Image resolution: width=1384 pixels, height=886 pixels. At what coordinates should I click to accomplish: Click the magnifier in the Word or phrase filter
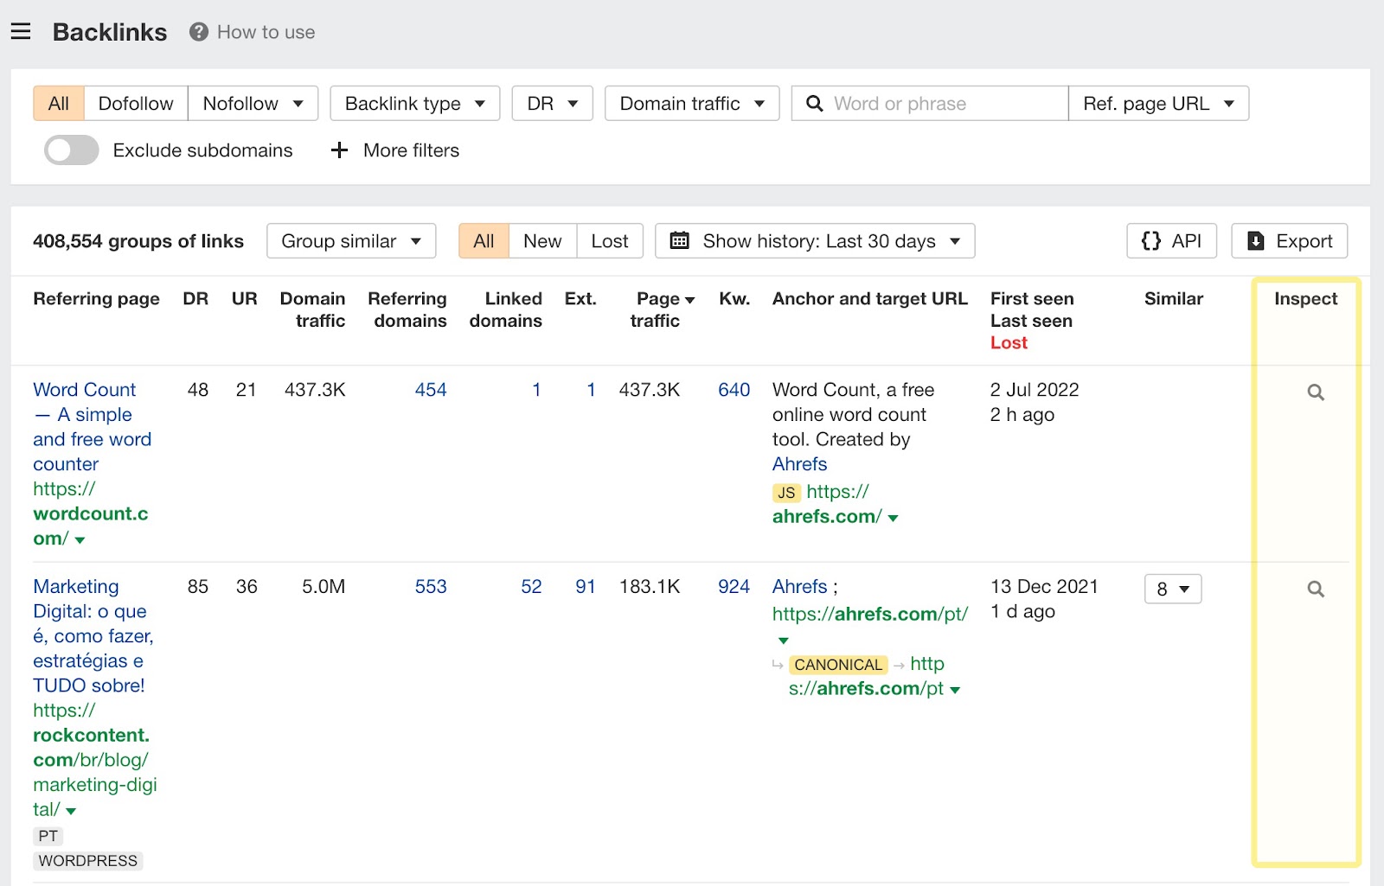[814, 103]
